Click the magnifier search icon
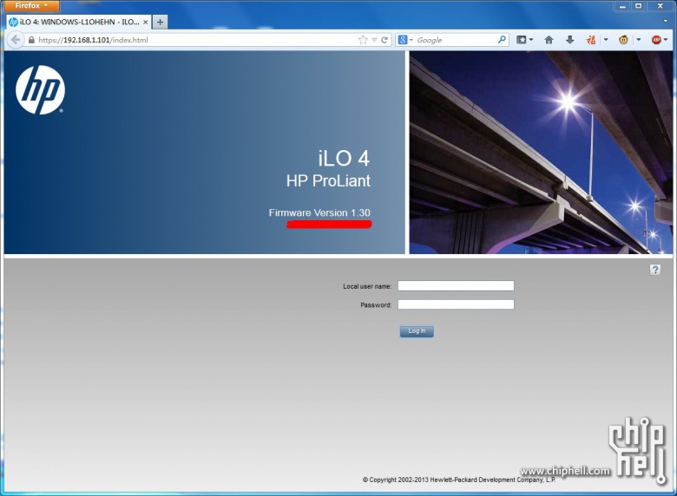This screenshot has height=496, width=677. (502, 40)
